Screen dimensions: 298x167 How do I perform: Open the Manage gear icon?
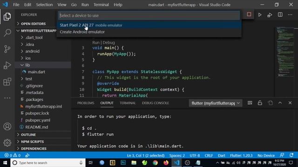click(7, 143)
